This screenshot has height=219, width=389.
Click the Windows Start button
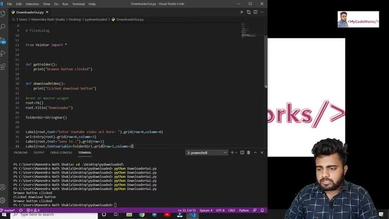pos(4,215)
